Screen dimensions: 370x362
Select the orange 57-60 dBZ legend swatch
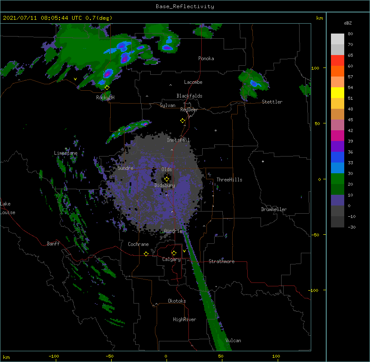tap(337, 71)
